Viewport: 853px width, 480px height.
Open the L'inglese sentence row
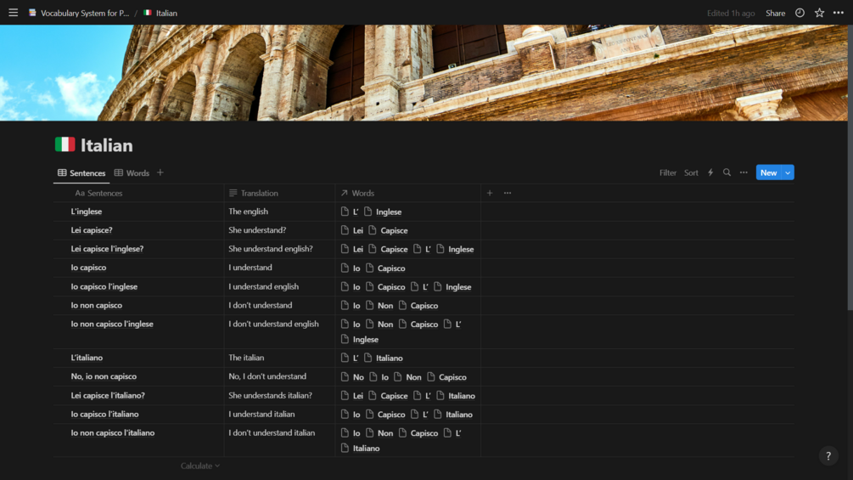pos(86,212)
